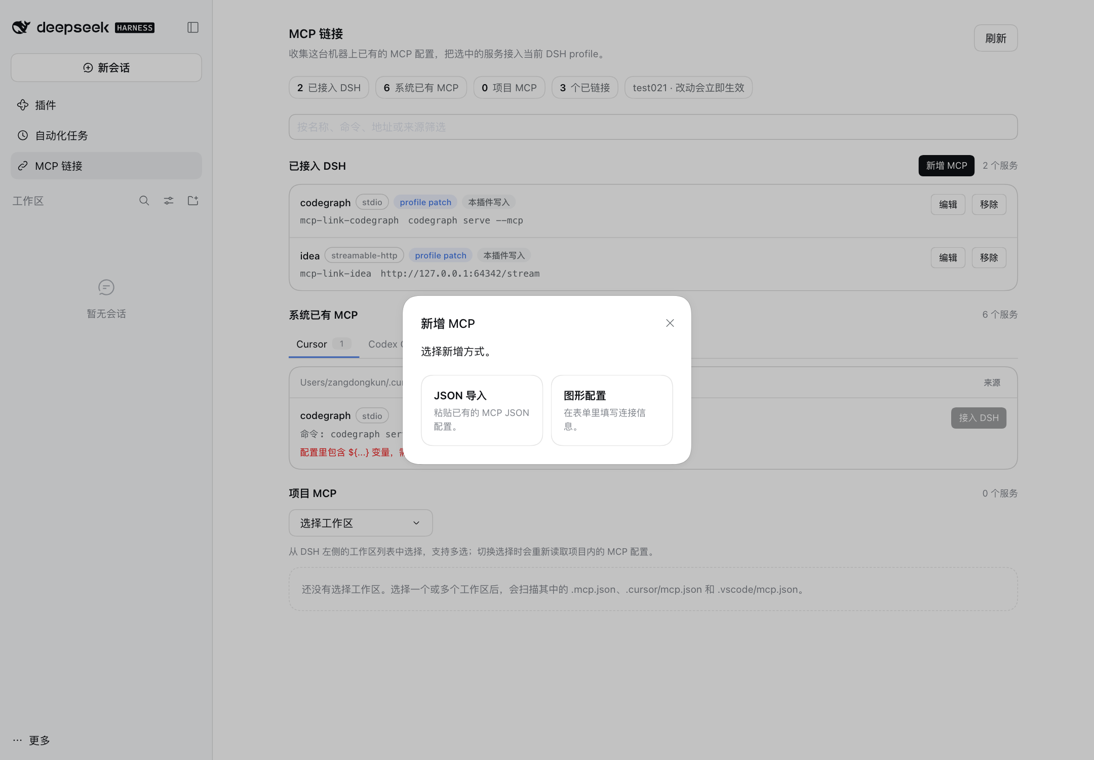
Task: Click the HARNESS badge
Action: coord(135,28)
